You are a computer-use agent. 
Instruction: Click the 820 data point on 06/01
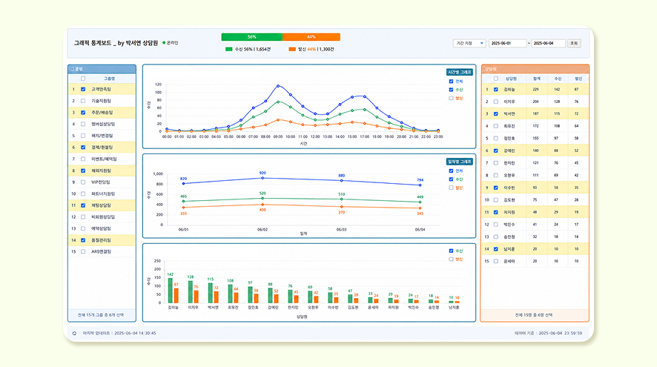183,184
